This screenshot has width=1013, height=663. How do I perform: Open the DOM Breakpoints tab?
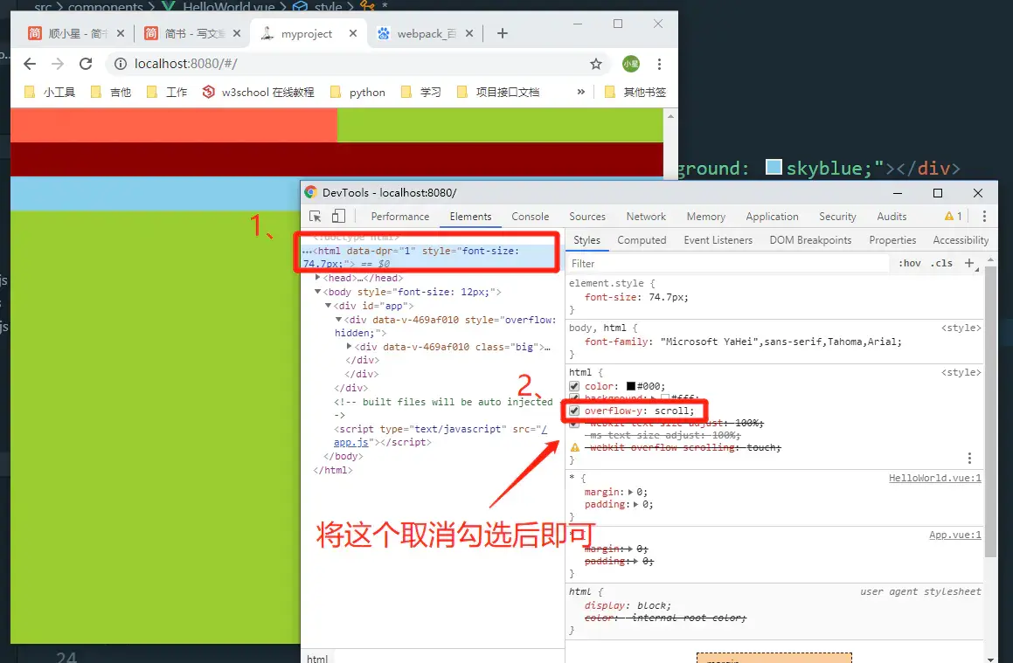click(x=810, y=240)
